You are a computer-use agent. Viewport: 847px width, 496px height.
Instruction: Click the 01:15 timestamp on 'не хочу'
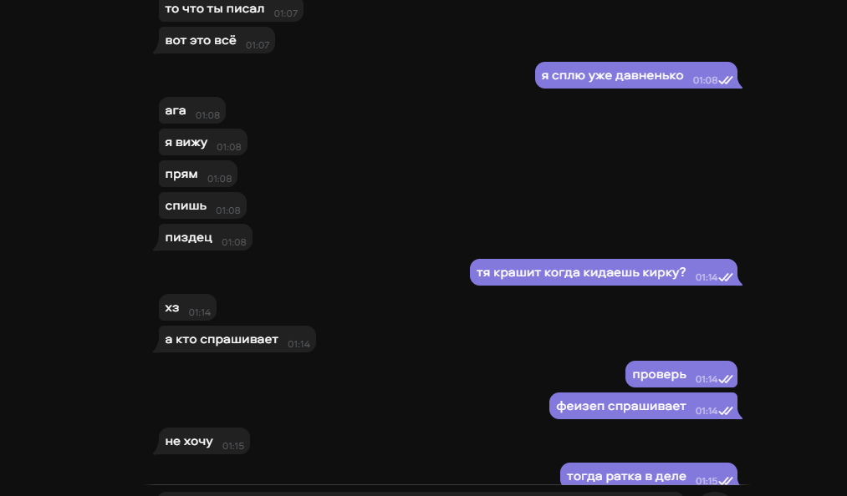[x=233, y=447]
